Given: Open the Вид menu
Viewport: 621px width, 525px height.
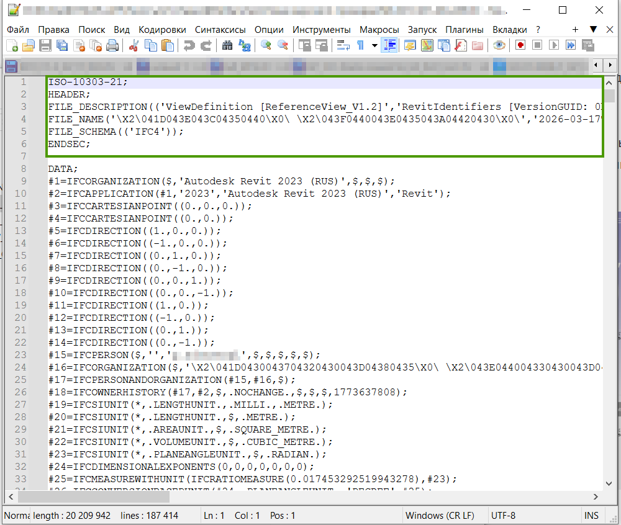Looking at the screenshot, I should pyautogui.click(x=122, y=30).
